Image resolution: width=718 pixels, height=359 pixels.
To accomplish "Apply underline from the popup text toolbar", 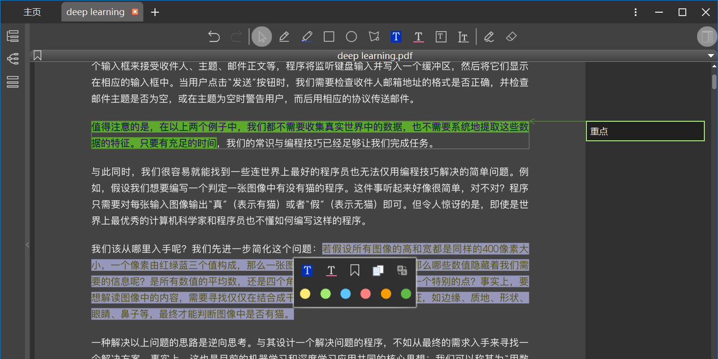I will click(x=331, y=270).
